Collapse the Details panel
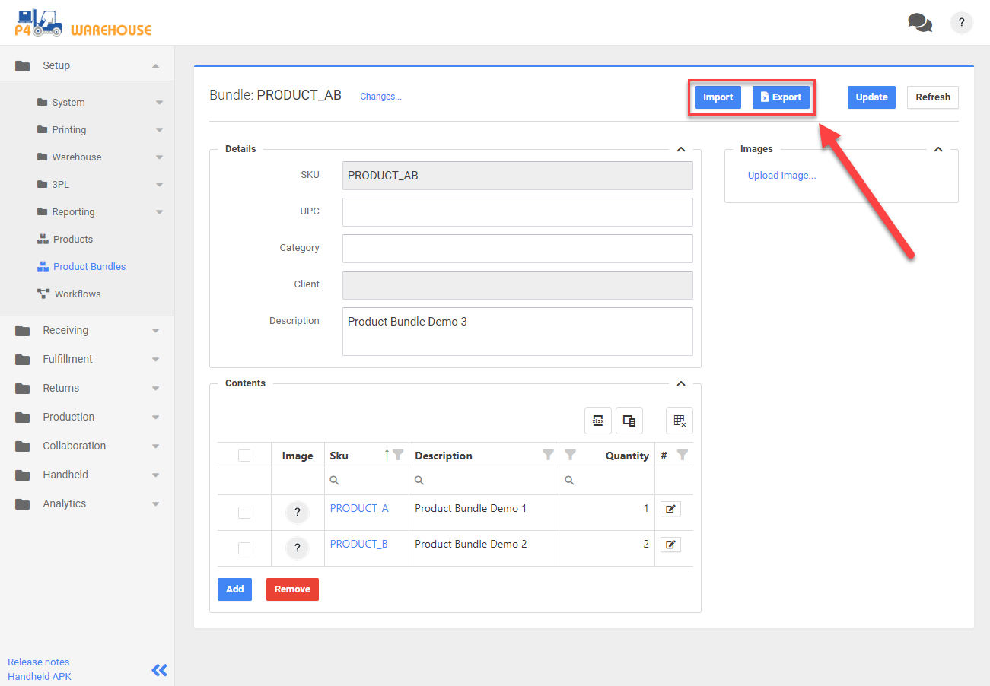Image resolution: width=990 pixels, height=686 pixels. [x=681, y=150]
